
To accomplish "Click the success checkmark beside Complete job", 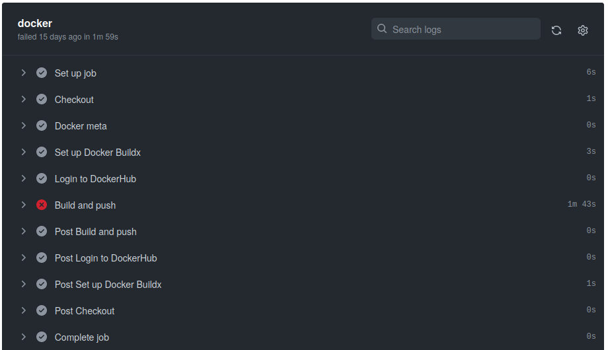I will [x=42, y=337].
